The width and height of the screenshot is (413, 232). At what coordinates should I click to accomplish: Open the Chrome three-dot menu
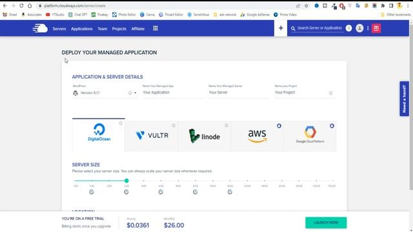408,6
